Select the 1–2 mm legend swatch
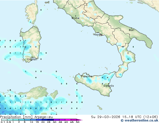Viewport: 159px width, 123px height. click(x=16, y=120)
